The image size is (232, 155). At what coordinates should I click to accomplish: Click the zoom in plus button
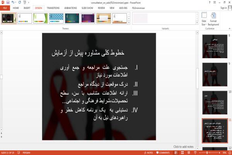pyautogui.click(x=219, y=153)
